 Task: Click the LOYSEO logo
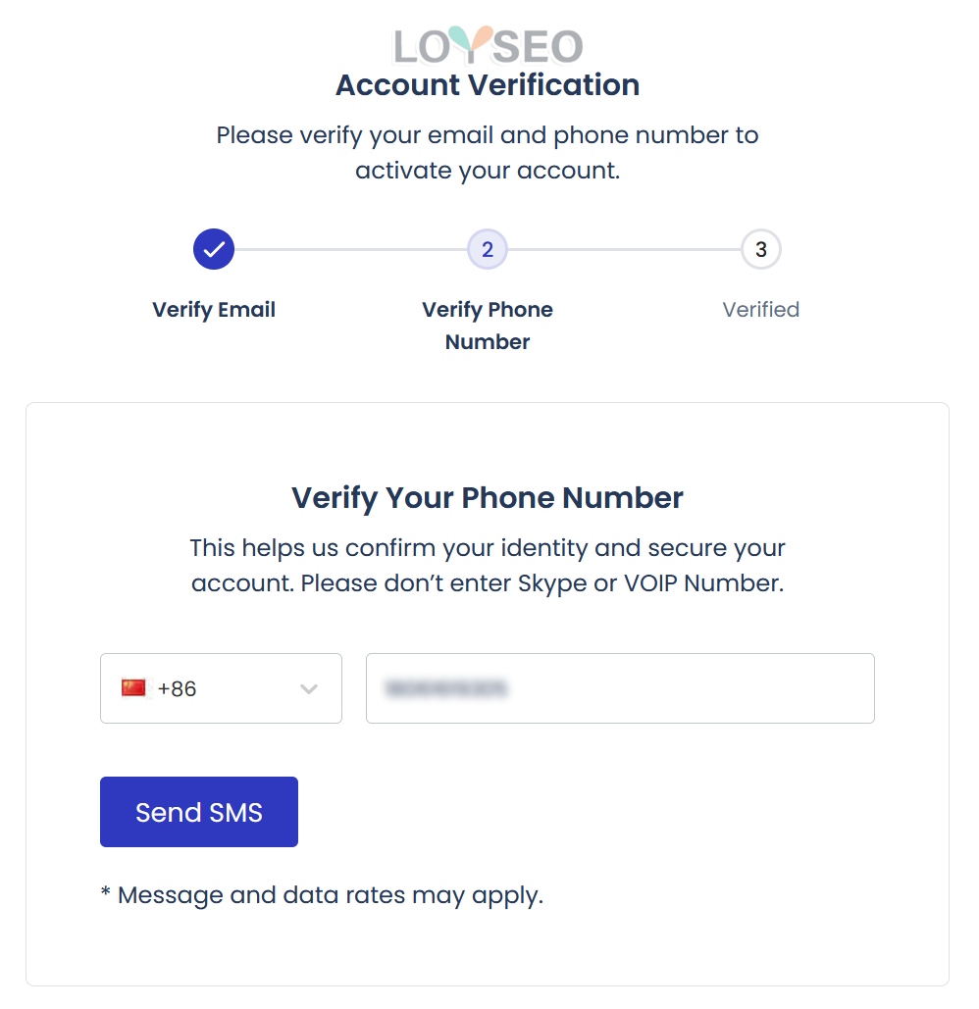(x=489, y=46)
